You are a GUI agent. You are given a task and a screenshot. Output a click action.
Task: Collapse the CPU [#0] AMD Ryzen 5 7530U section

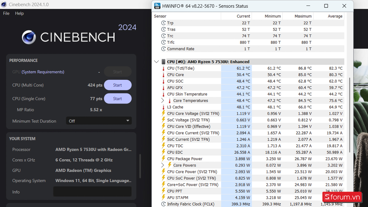tap(156, 62)
